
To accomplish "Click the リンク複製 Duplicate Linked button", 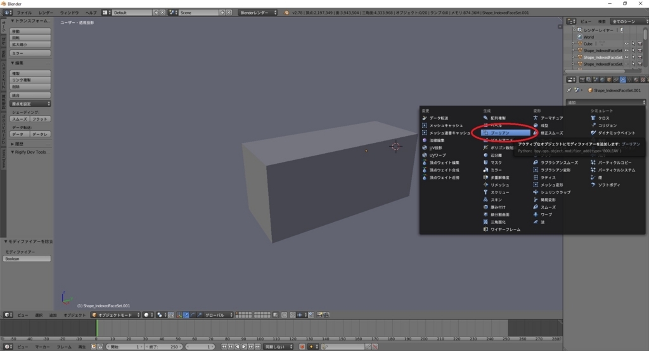I will coord(30,80).
